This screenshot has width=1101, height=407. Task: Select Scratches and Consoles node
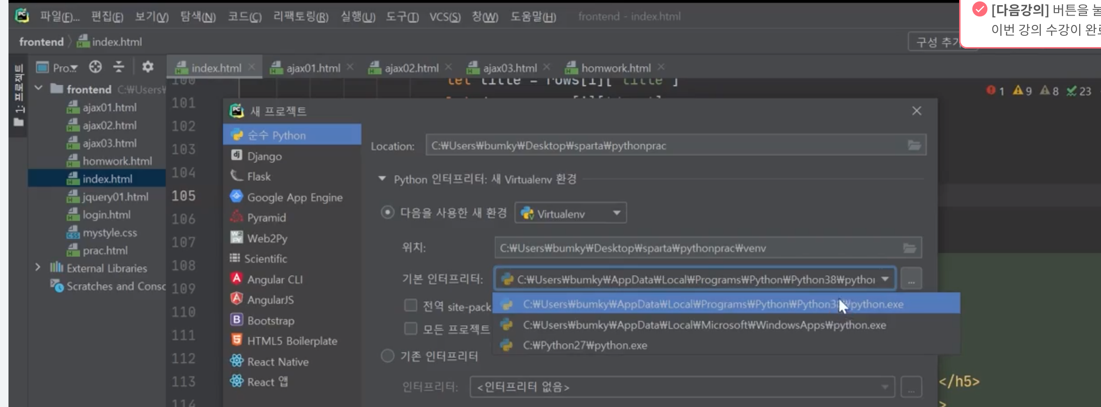tap(108, 286)
